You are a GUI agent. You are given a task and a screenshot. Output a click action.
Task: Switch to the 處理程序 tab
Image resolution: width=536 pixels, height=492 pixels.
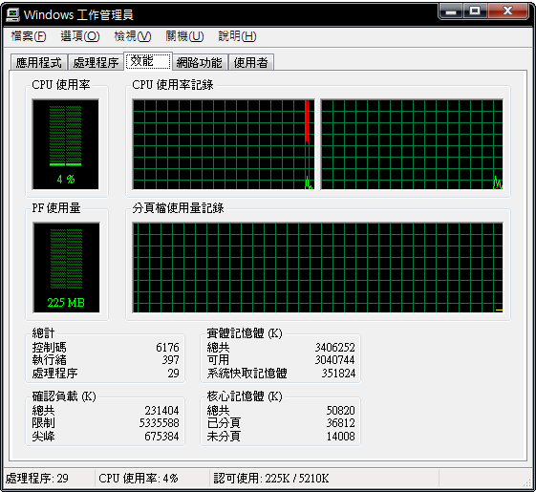[96, 62]
